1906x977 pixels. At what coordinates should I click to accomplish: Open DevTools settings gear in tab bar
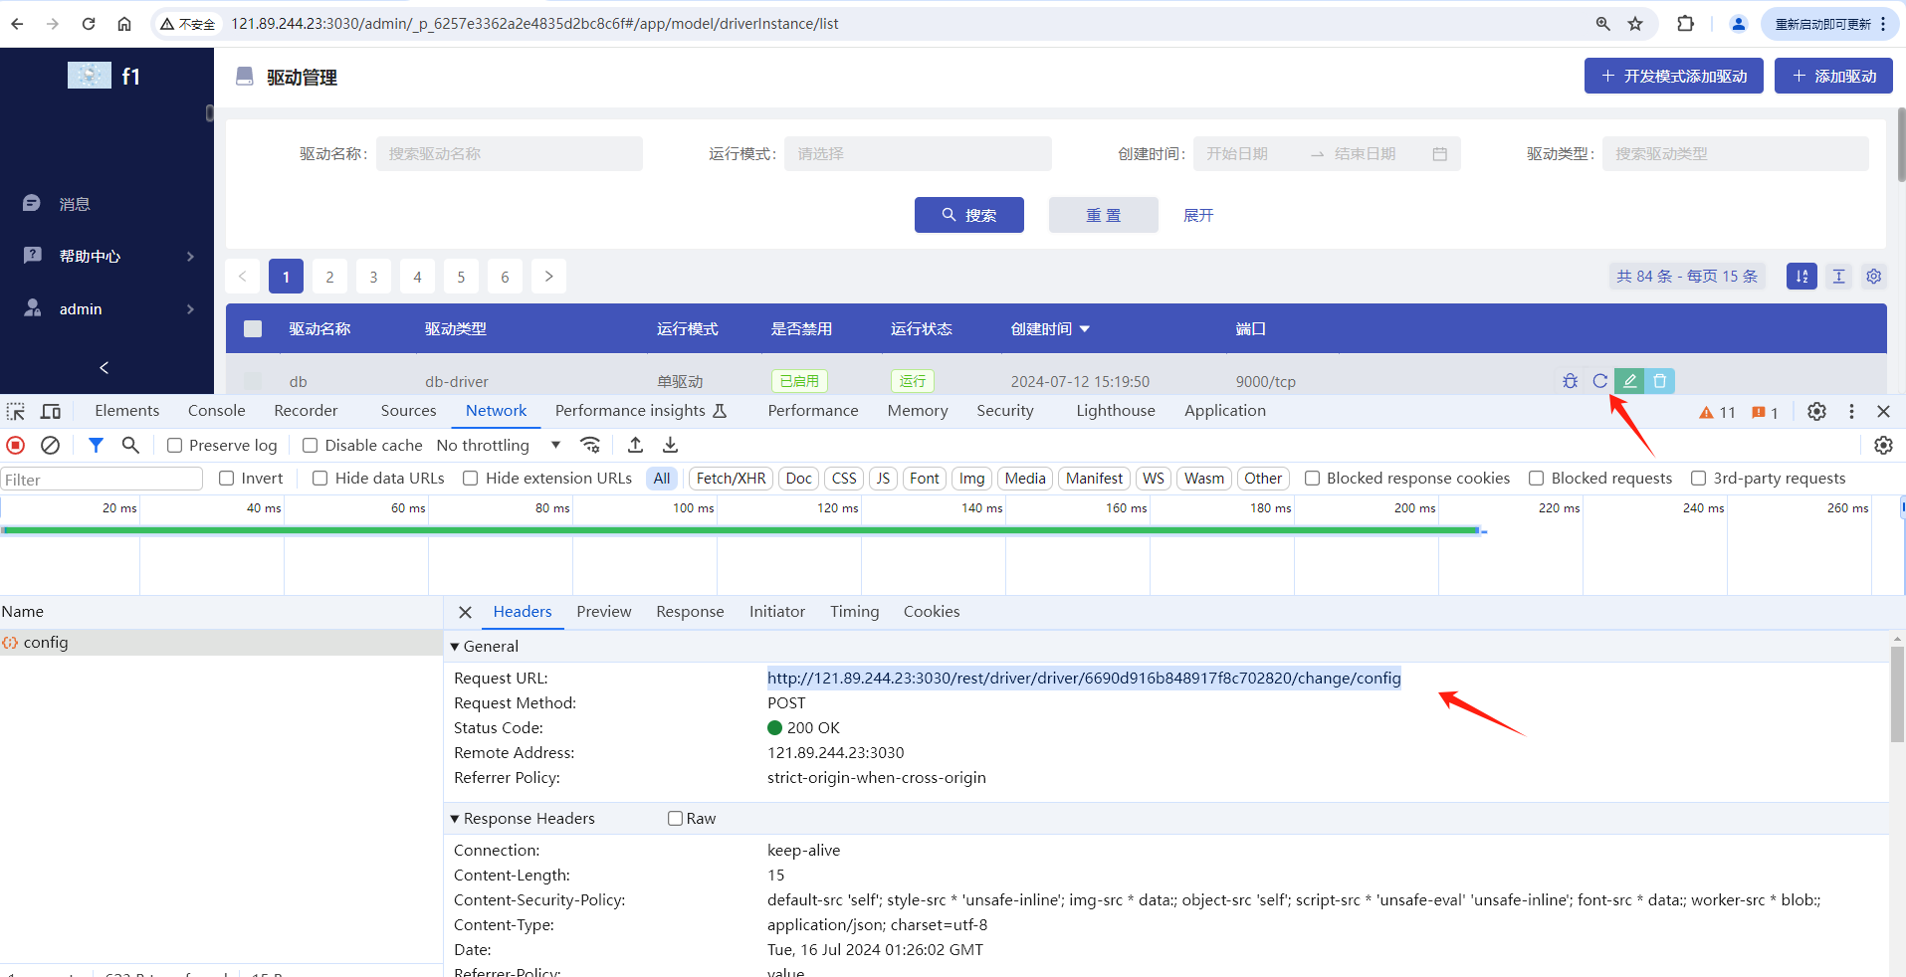pos(1816,411)
